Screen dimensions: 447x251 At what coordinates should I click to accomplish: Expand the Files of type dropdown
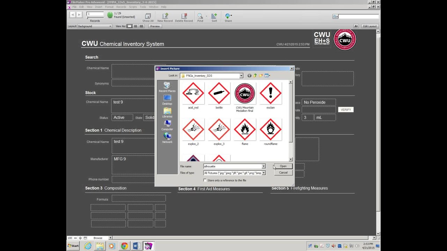click(264, 173)
